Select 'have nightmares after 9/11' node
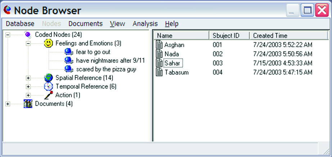The width and height of the screenshot is (332, 157). tap(110, 61)
